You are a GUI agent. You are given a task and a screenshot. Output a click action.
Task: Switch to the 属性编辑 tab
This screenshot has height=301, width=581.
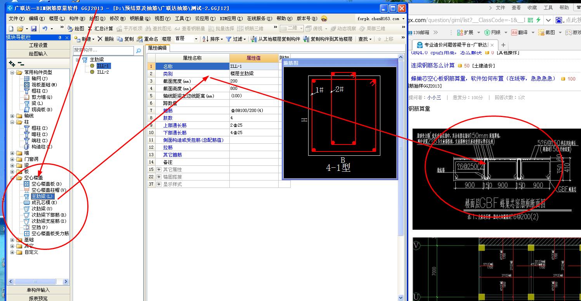point(158,48)
